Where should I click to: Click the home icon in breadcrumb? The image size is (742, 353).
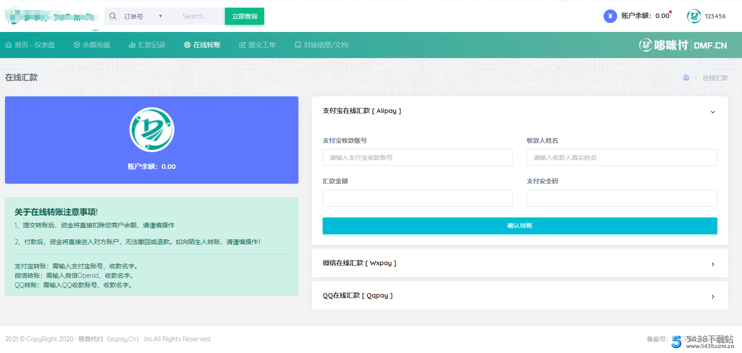click(686, 77)
